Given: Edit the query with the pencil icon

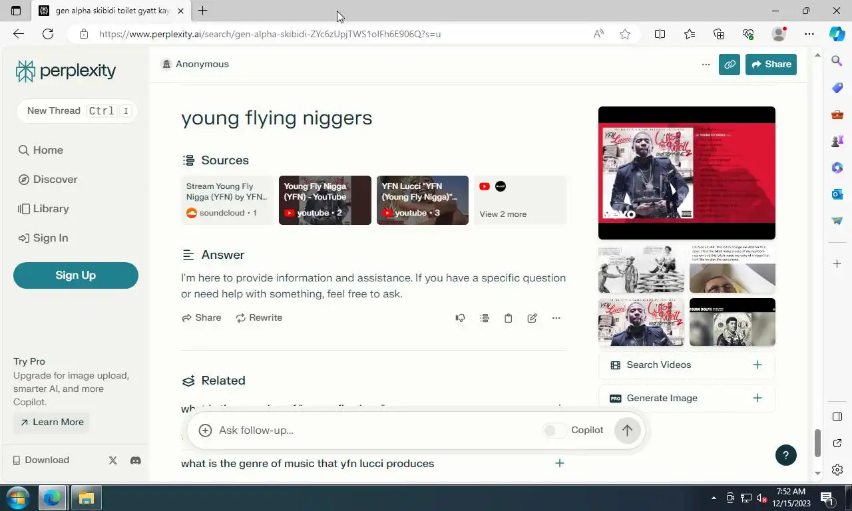Looking at the screenshot, I should 532,318.
